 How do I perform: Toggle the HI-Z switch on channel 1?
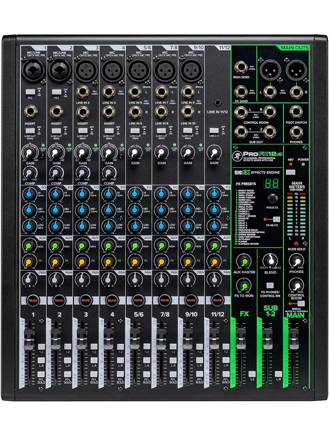30,91
